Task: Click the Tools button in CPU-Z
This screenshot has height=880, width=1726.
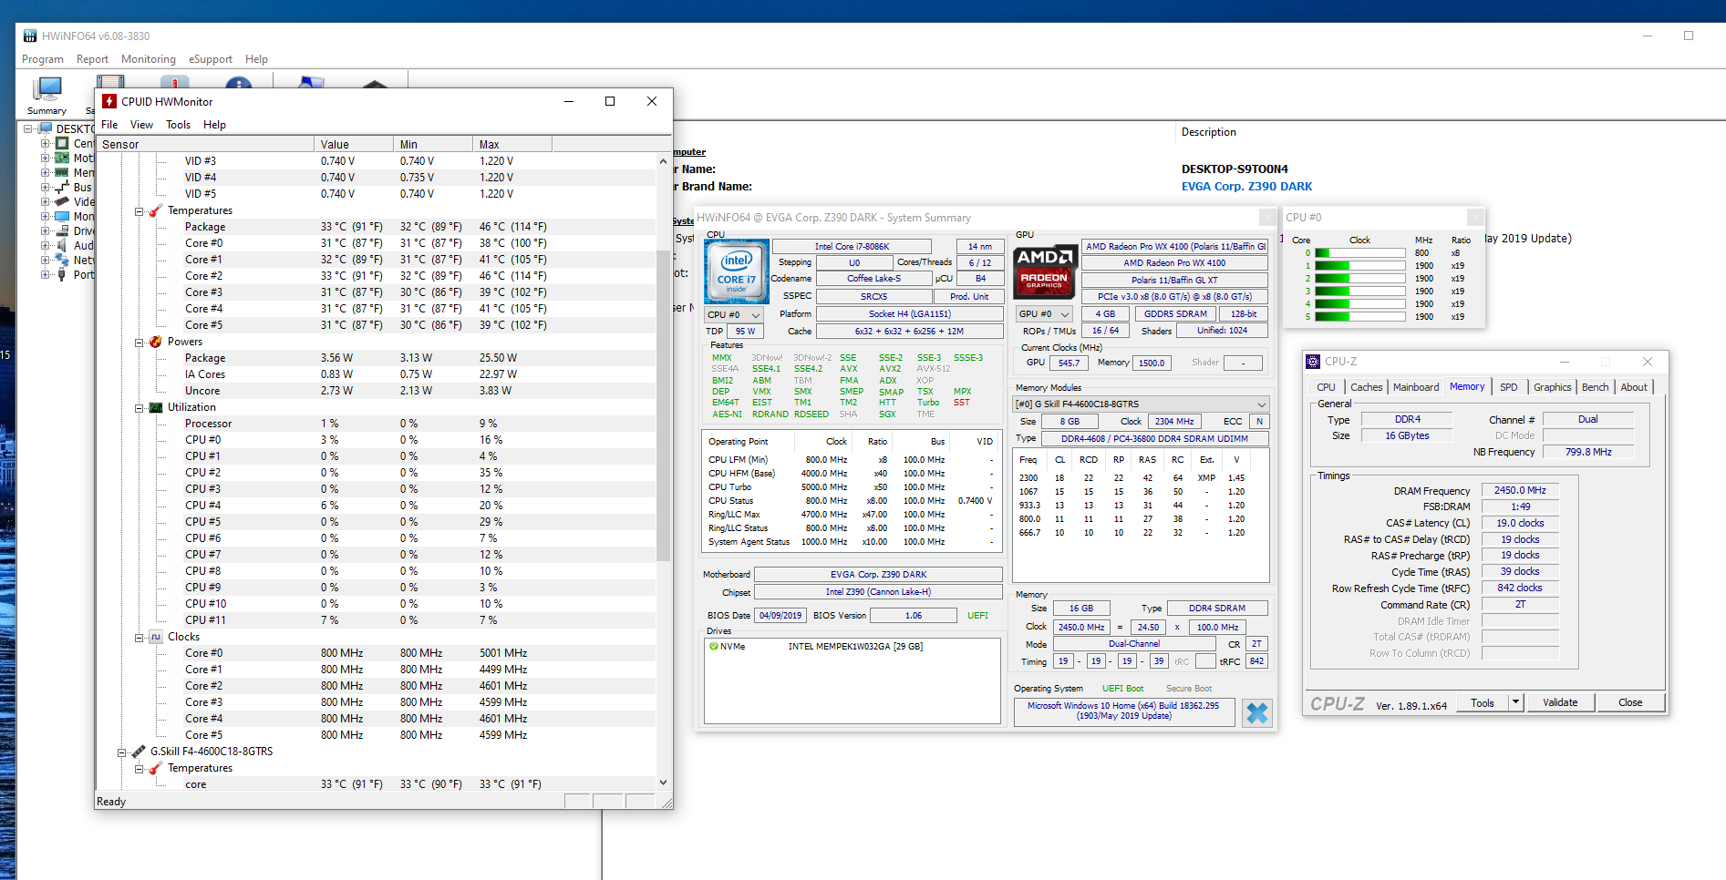Action: click(1483, 702)
